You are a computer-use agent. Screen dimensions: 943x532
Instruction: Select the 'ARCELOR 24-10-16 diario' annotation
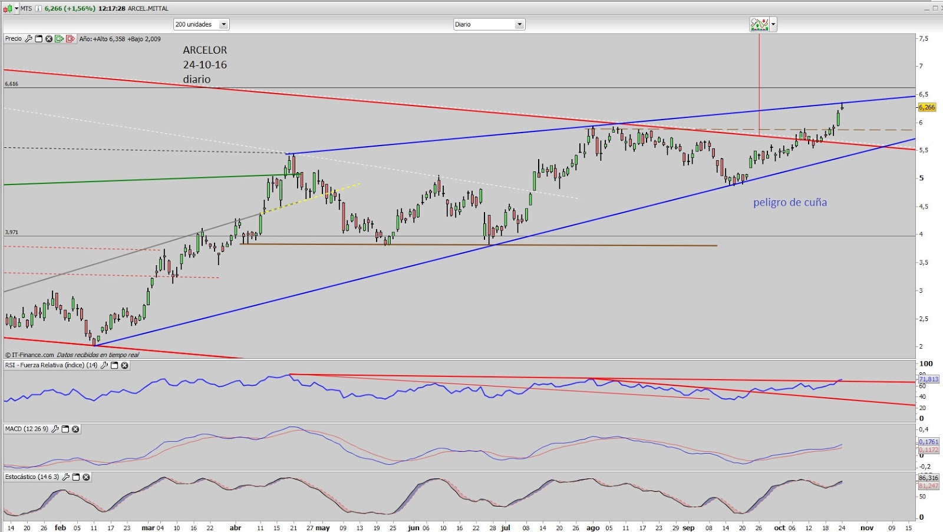(x=205, y=64)
